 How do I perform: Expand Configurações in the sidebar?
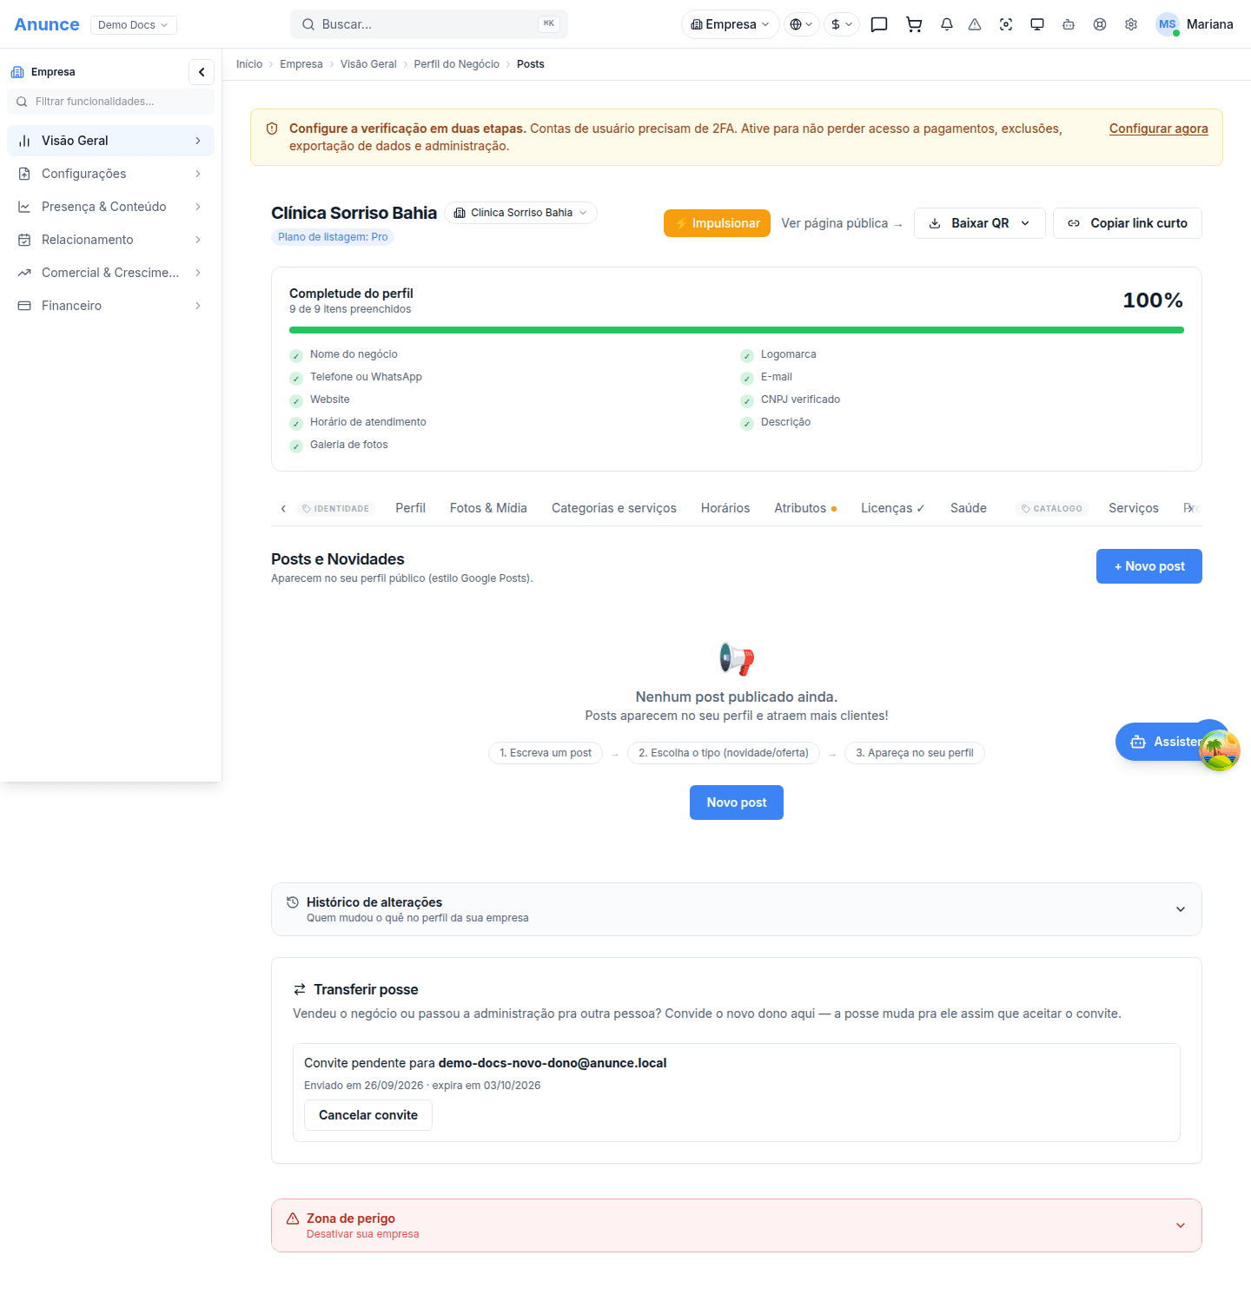pyautogui.click(x=110, y=174)
